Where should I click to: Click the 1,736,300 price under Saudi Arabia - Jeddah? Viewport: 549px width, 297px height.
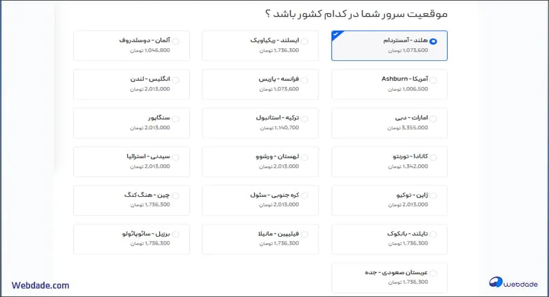[408, 282]
